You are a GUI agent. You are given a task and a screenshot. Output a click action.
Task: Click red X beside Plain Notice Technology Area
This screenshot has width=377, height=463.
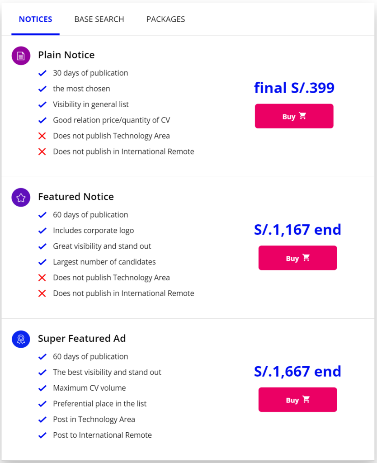(42, 136)
